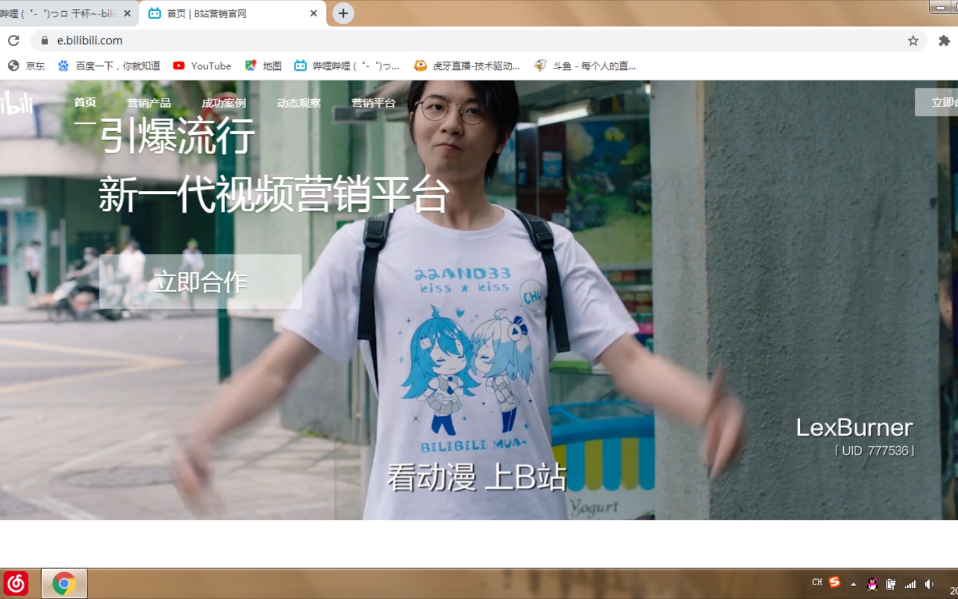This screenshot has width=958, height=599.
Task: Go to 首页 in the site navigation
Action: tap(85, 102)
